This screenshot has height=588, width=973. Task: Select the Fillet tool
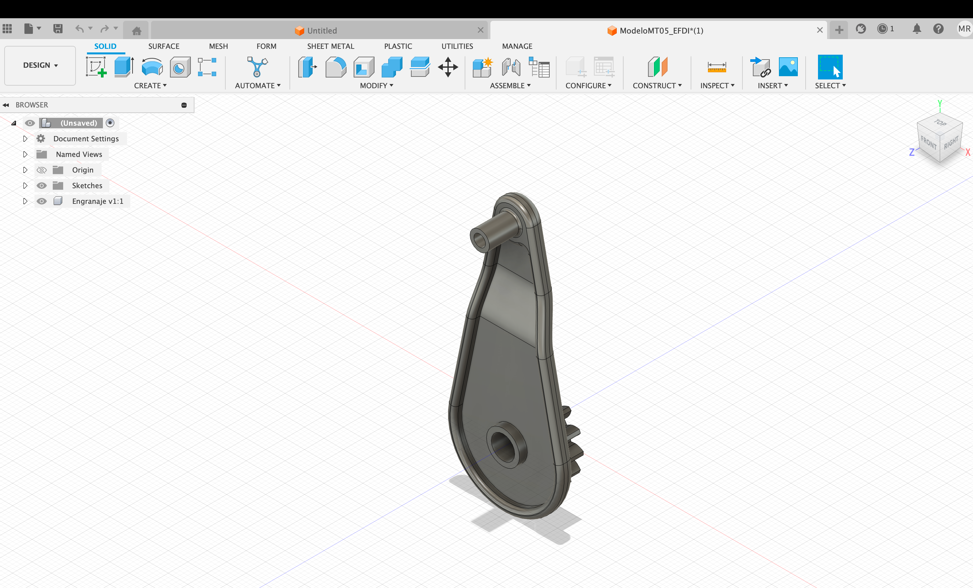click(x=336, y=67)
